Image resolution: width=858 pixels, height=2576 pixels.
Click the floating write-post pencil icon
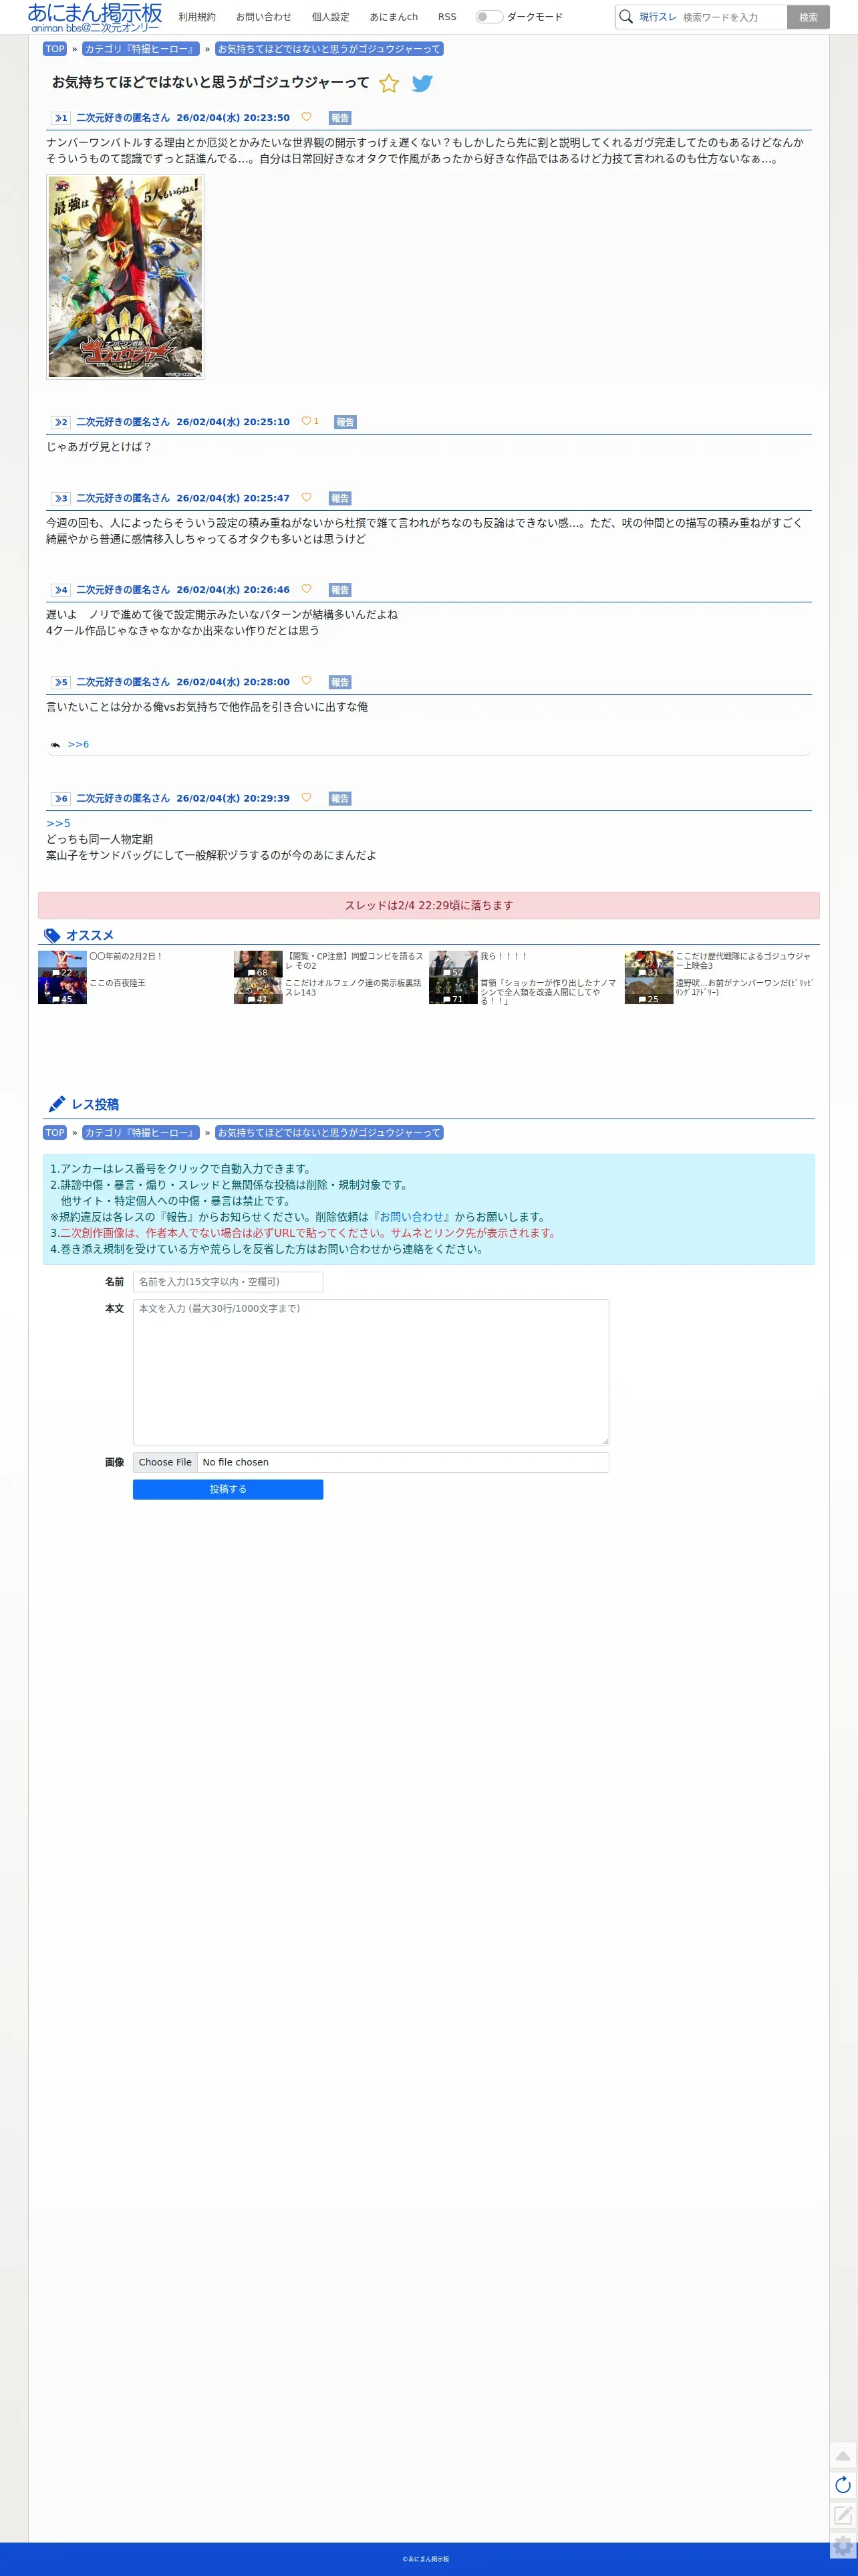coord(843,2515)
